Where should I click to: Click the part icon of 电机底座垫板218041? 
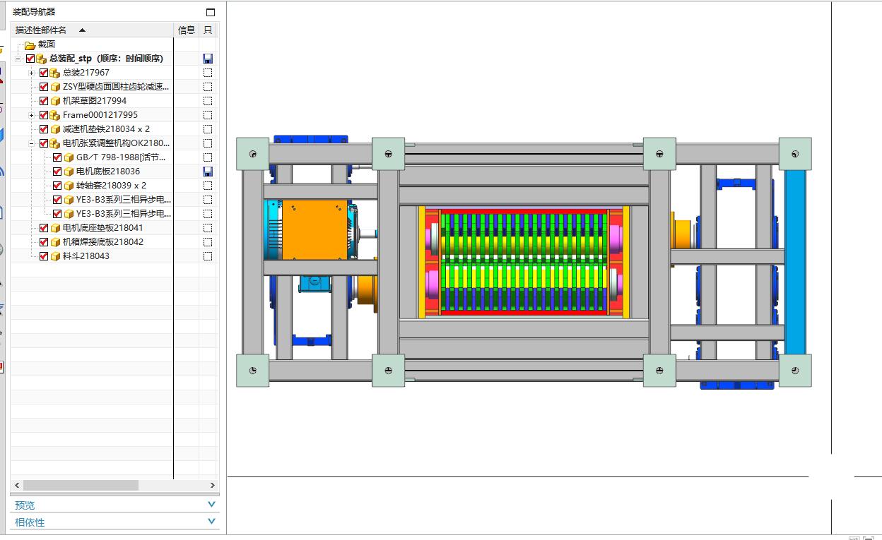[x=54, y=228]
